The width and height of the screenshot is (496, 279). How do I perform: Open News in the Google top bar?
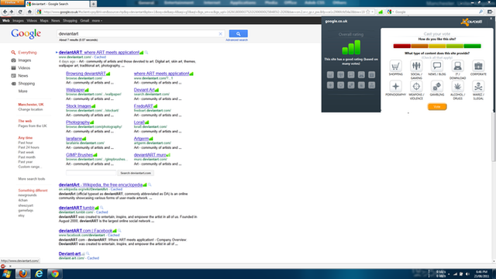(55, 21)
